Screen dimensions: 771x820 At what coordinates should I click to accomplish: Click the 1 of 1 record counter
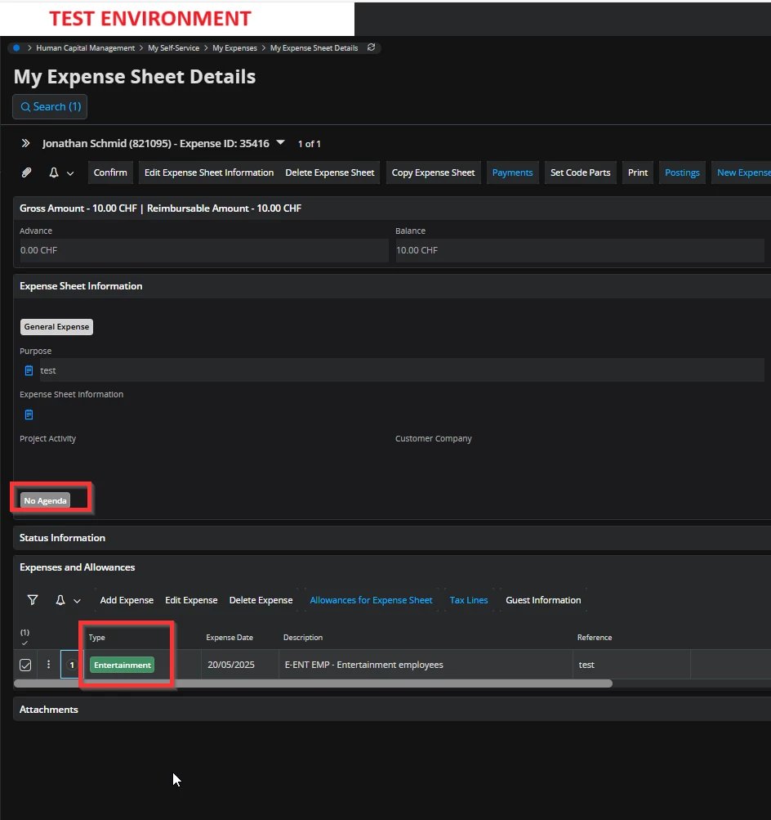pyautogui.click(x=310, y=144)
